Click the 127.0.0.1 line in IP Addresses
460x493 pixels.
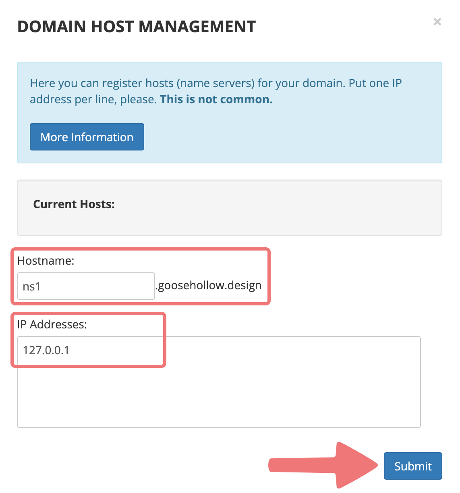pyautogui.click(x=46, y=350)
